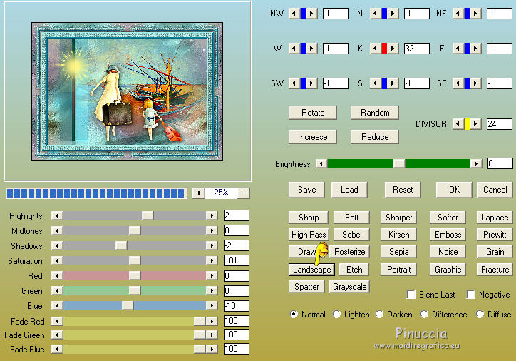
Task: Apply the Spatter preset
Action: pos(306,287)
